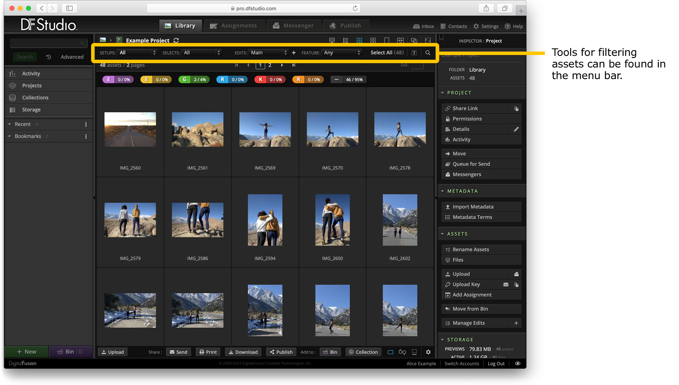Click Select All (48)
This screenshot has width=679, height=385.
(387, 53)
